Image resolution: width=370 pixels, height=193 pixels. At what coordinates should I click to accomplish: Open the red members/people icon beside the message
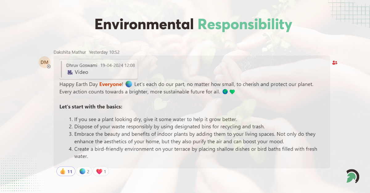click(x=335, y=62)
